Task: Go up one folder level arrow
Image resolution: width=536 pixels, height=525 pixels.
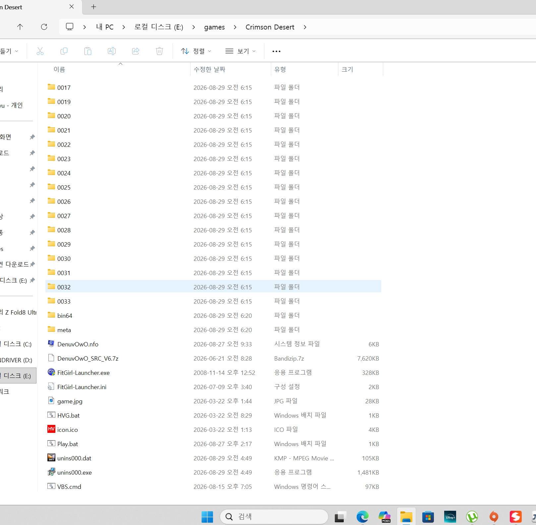Action: [x=20, y=27]
